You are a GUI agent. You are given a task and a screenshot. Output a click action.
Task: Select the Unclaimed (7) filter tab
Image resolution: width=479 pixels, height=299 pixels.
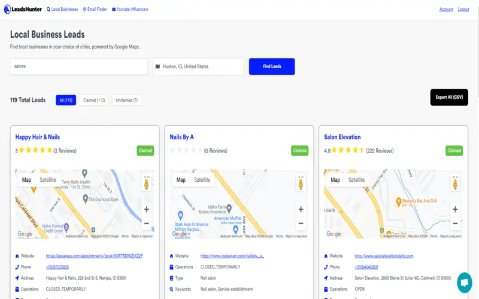[x=126, y=100]
